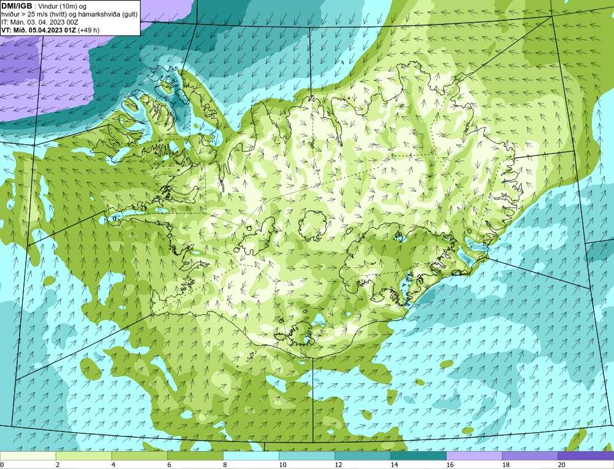
Task: Select the dark teal 14–16 m/s legend swatch
Action: pos(419,455)
